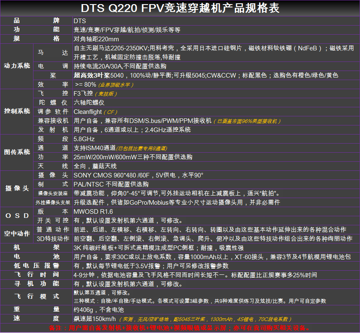This screenshot has height=333, width=360.
Task: Click the text '用户自备，6通道或以上；2.4GHz遥控系统'
Action: 132,130
